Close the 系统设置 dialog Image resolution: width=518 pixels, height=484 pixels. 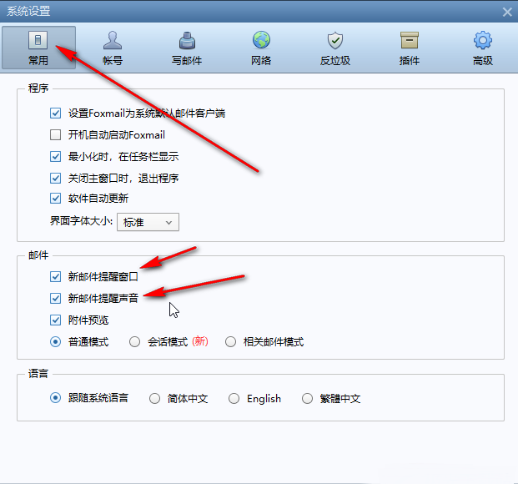[x=507, y=12]
